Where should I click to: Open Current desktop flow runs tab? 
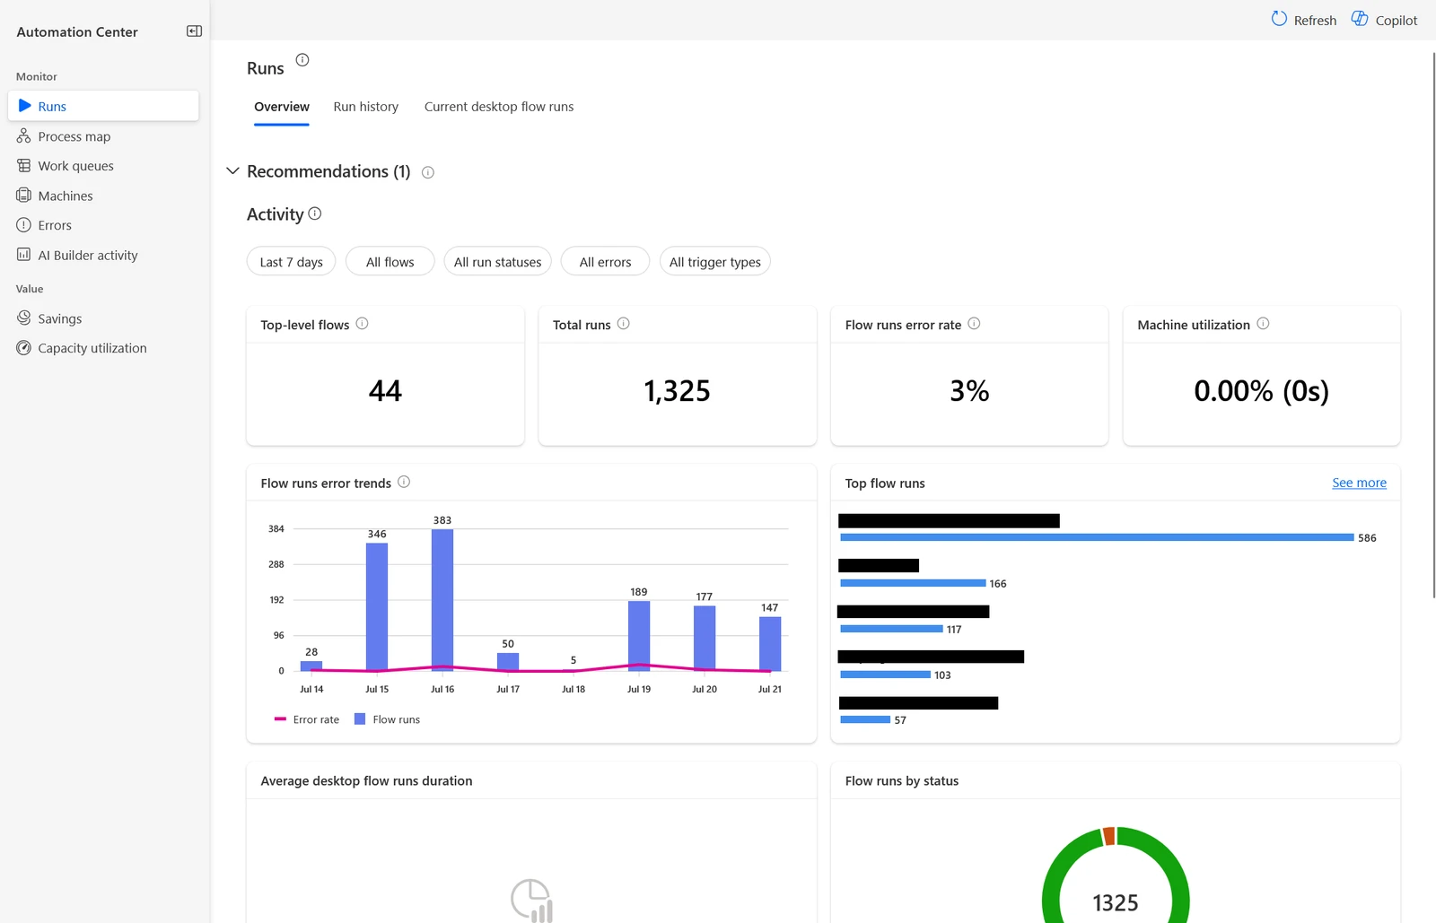click(499, 107)
